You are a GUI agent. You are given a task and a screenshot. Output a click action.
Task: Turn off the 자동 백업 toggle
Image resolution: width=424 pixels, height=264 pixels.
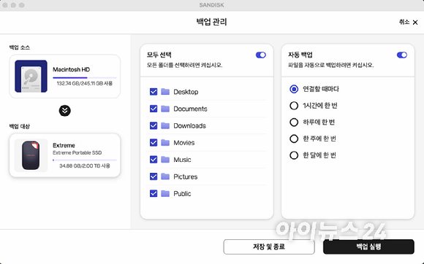(402, 55)
